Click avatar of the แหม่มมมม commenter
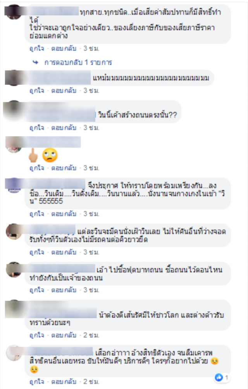The image size is (248, 389). pyautogui.click(x=14, y=78)
